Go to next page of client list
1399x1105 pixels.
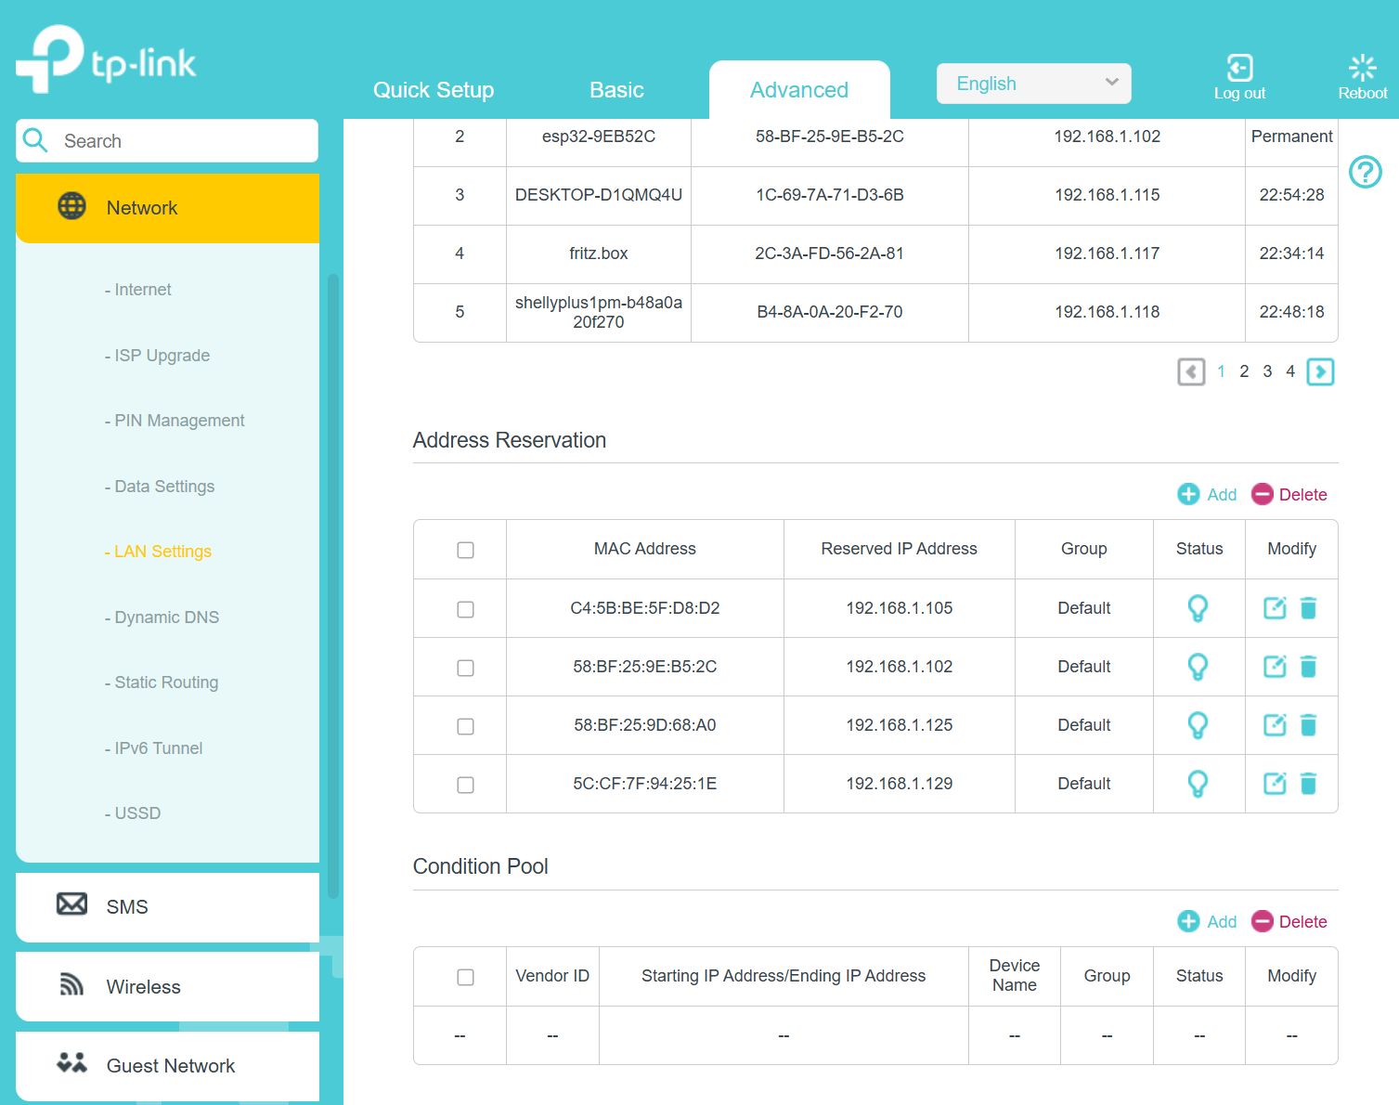click(1319, 371)
